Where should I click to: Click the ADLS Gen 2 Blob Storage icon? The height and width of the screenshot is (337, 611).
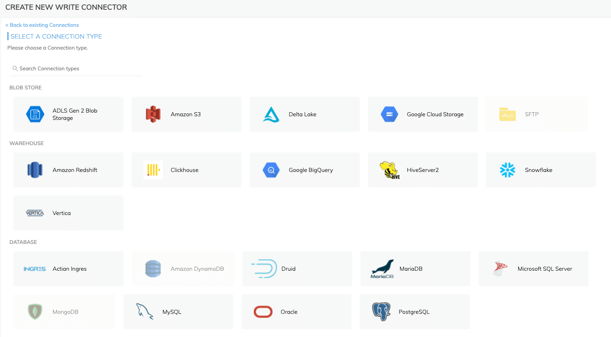click(35, 114)
